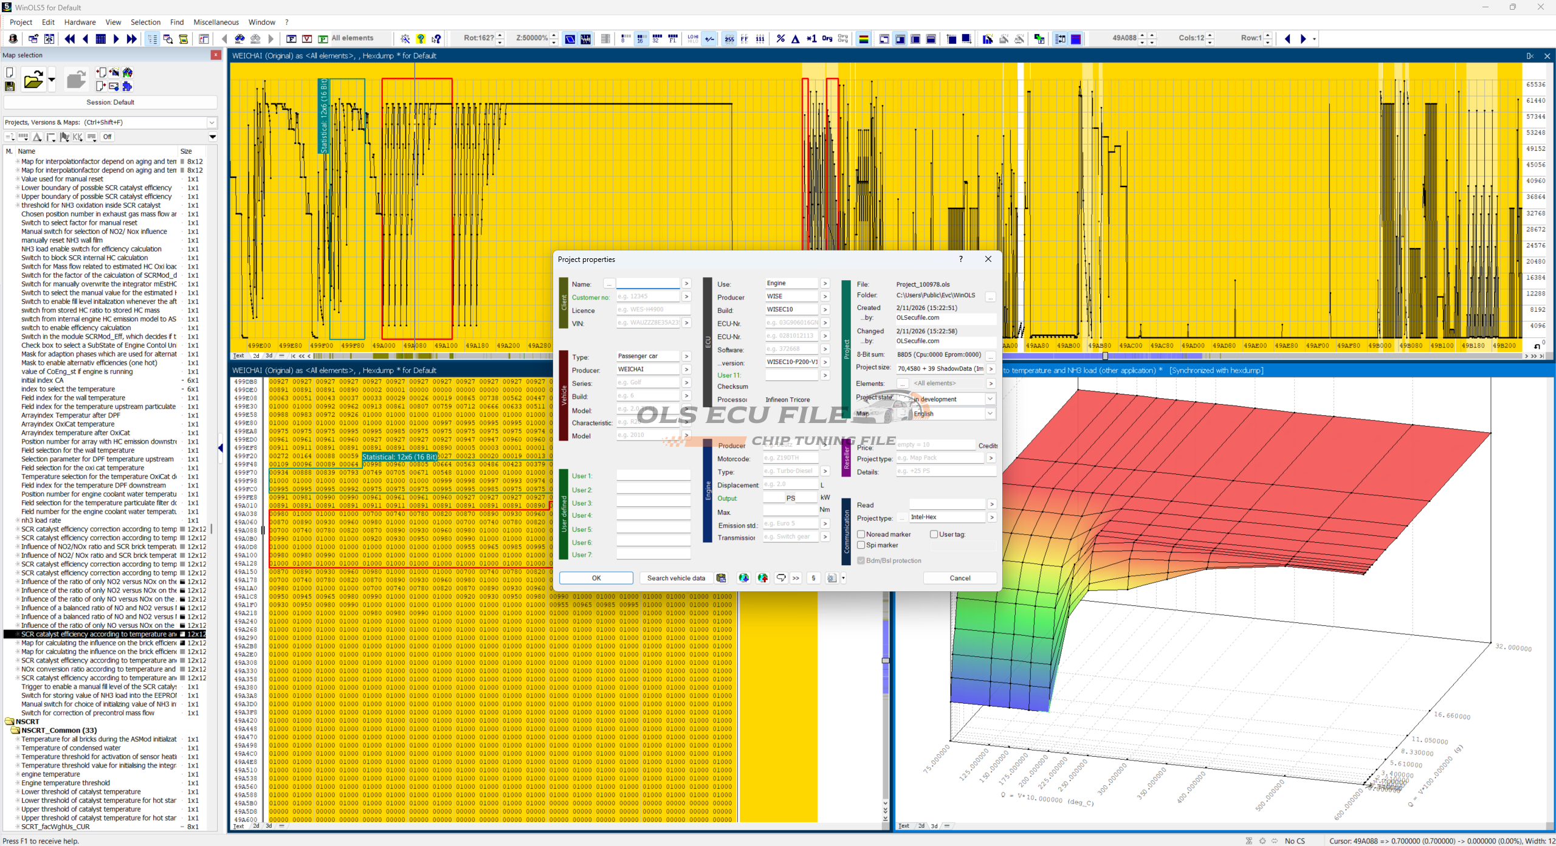Click the open folder icon in Map selection
1556x846 pixels.
click(33, 80)
